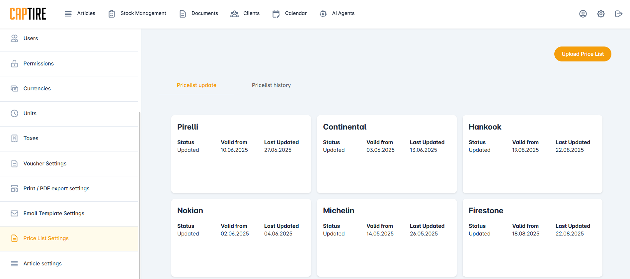Click the Permissions lock icon
The width and height of the screenshot is (630, 279).
[x=14, y=64]
